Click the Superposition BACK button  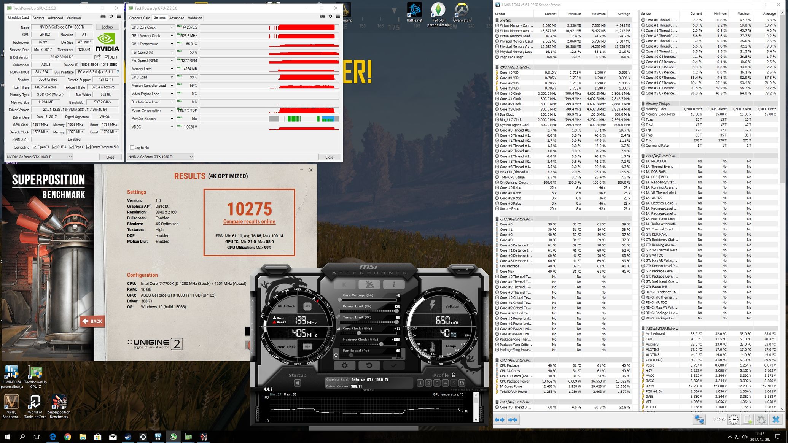[92, 321]
